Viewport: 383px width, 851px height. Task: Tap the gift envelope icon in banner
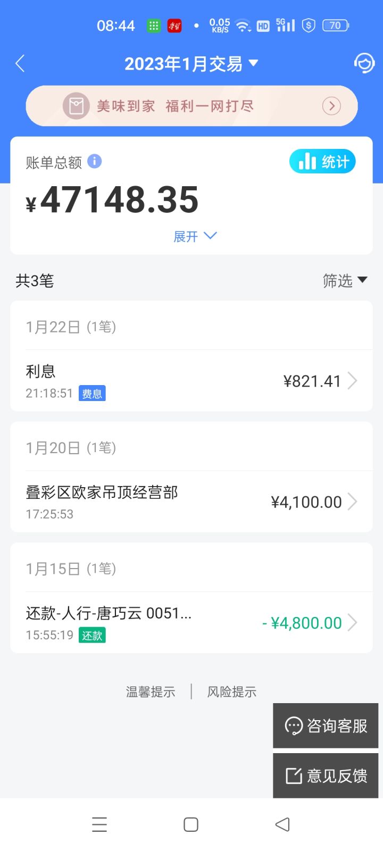click(x=76, y=106)
